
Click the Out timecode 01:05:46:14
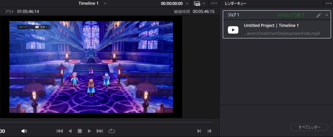coord(28,11)
